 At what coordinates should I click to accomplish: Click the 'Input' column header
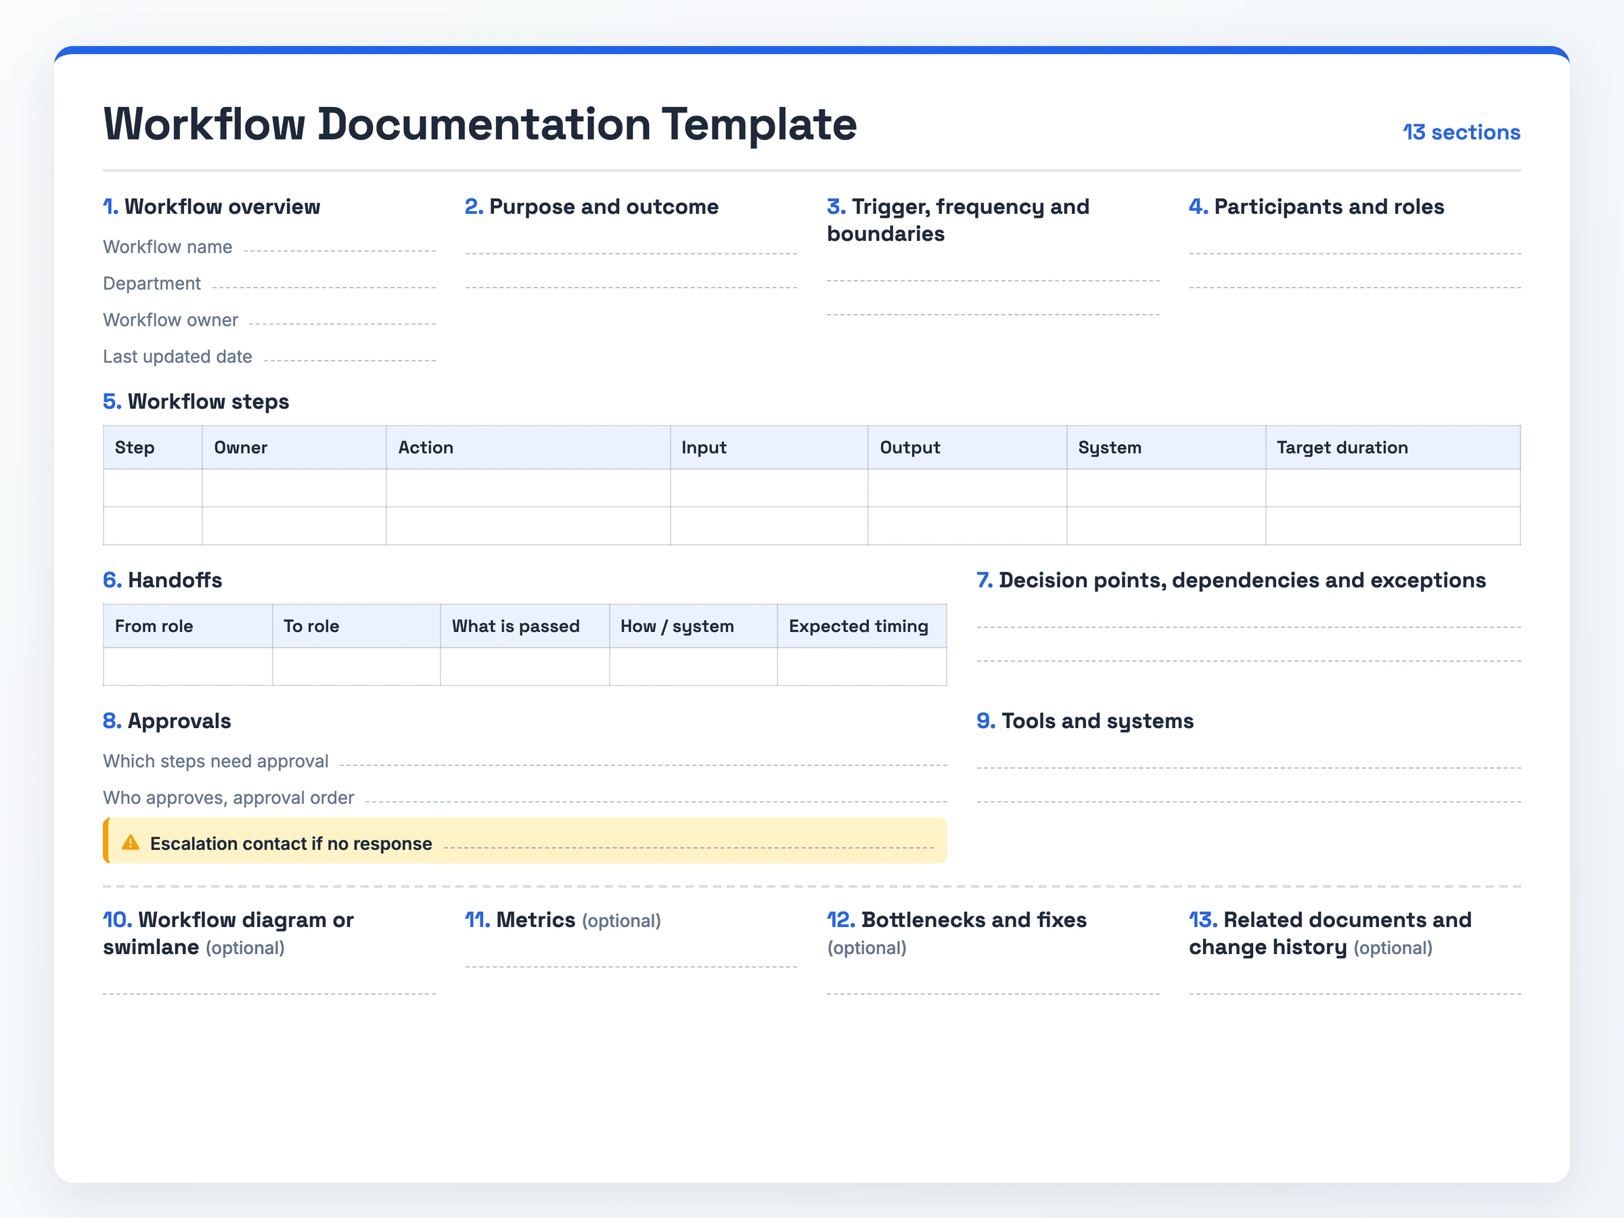click(769, 448)
